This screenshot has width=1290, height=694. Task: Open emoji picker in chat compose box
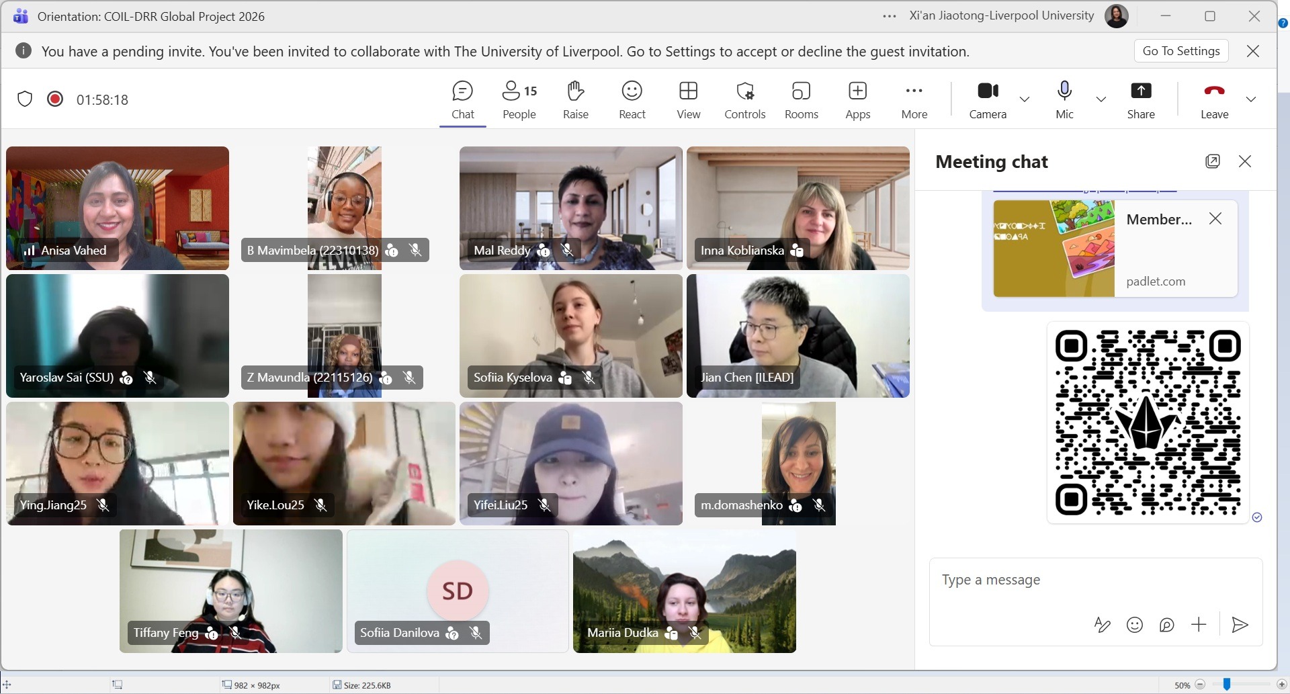1135,625
